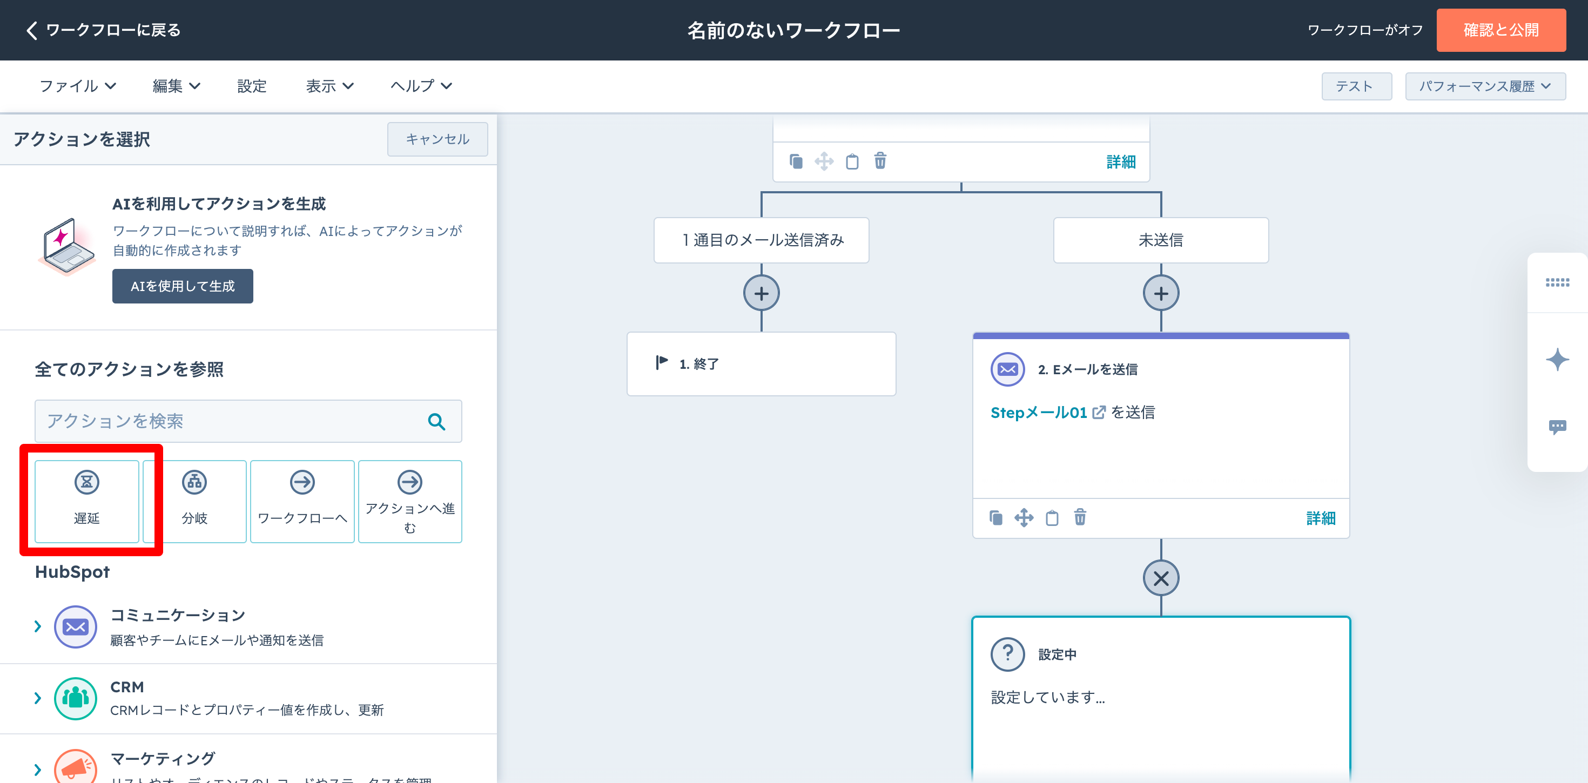The width and height of the screenshot is (1588, 783).
Task: Open the ヘルプ menu
Action: (x=422, y=86)
